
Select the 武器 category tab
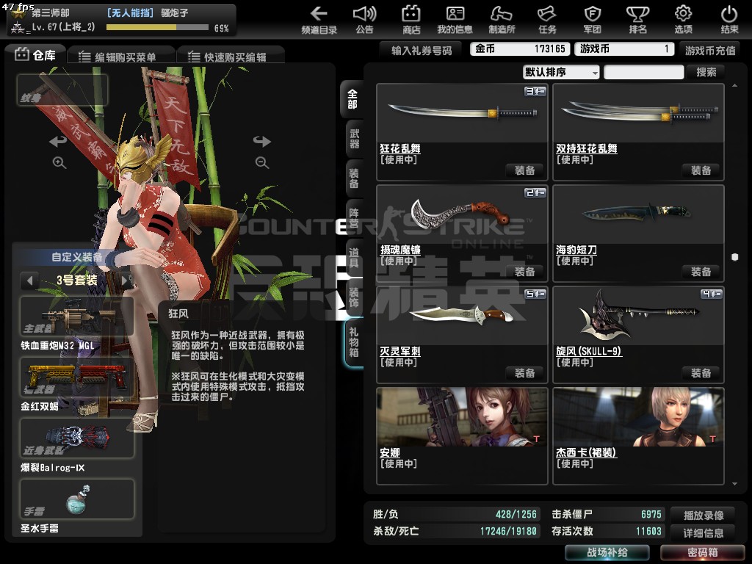(354, 139)
